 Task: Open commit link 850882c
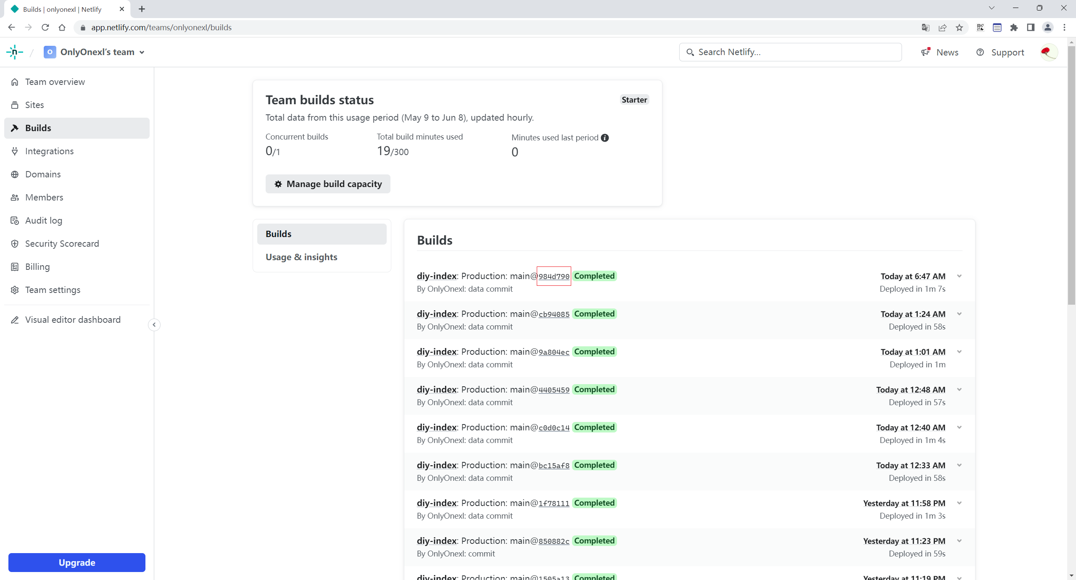click(x=554, y=541)
